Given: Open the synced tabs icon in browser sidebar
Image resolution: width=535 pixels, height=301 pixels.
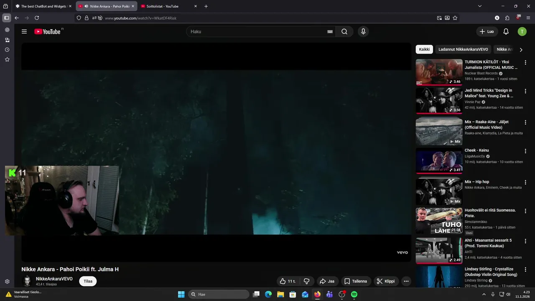Looking at the screenshot, I should pos(7,40).
